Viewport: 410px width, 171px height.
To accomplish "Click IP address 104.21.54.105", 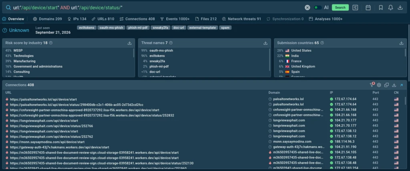I will [x=345, y=152].
